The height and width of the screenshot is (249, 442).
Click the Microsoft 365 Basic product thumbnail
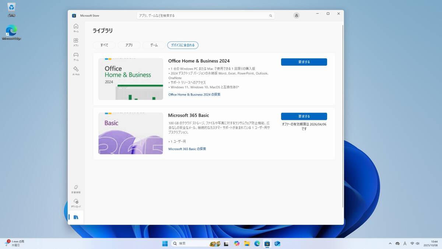[131, 133]
